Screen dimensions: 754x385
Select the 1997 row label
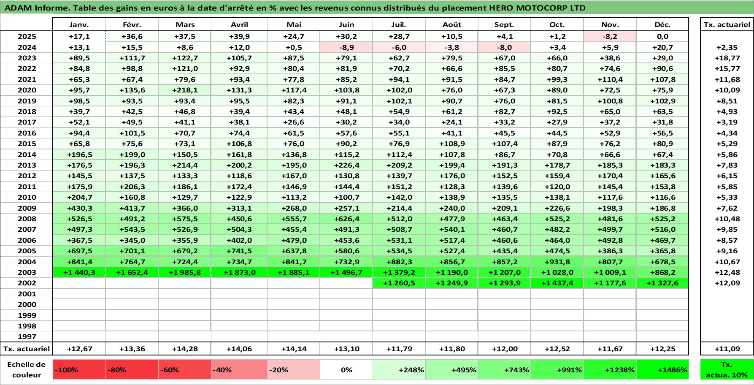click(27, 336)
